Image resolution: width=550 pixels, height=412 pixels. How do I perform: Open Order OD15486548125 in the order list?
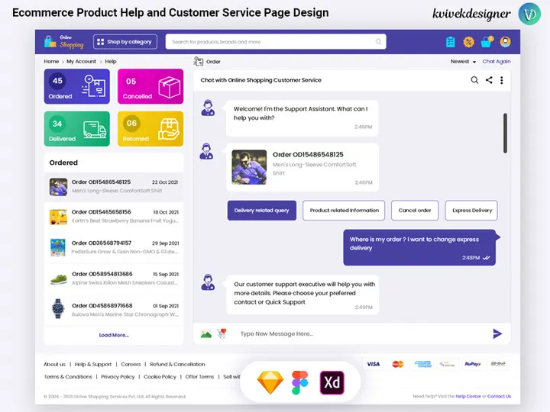coord(114,186)
